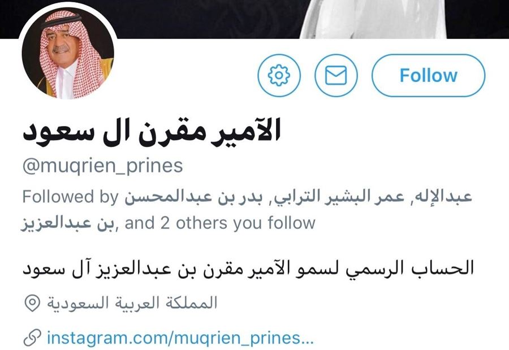The width and height of the screenshot is (509, 350).
Task: Tap the envelope direct message icon
Action: click(336, 75)
